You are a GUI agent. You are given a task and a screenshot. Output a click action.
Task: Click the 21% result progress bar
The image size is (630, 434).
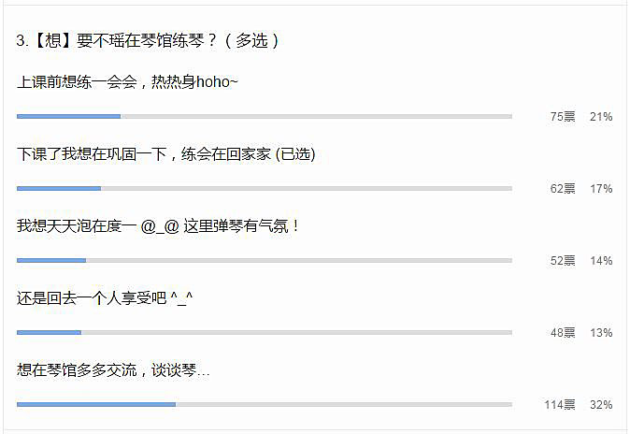265,117
